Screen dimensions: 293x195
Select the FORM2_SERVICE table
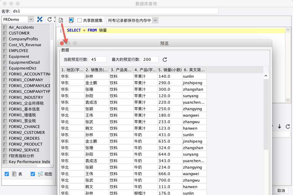[x=24, y=150]
